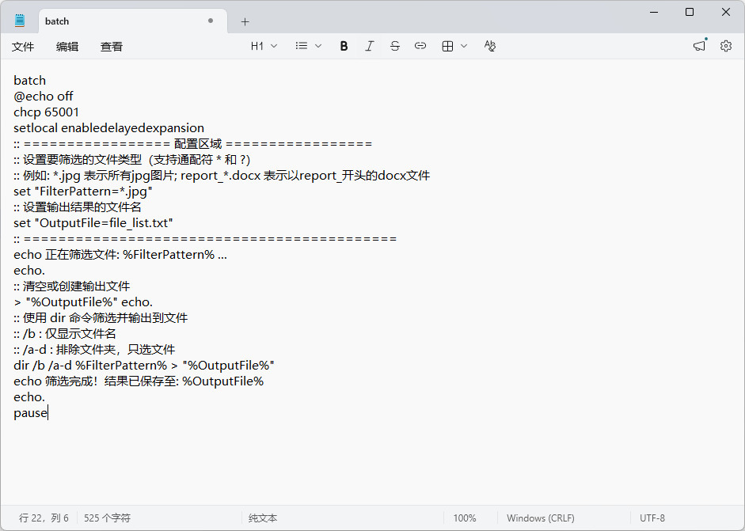The height and width of the screenshot is (531, 745).
Task: Click the UTF-8 encoding indicator
Action: click(x=652, y=518)
